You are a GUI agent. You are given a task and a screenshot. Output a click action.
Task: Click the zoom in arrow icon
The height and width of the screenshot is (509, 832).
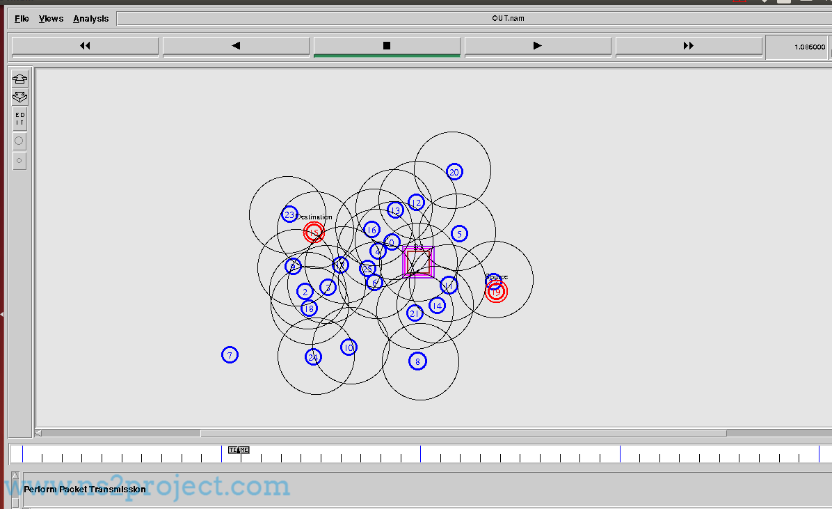[x=19, y=79]
